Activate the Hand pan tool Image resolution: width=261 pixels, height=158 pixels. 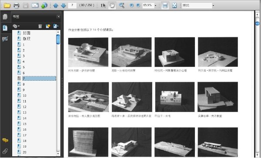[x=112, y=6]
